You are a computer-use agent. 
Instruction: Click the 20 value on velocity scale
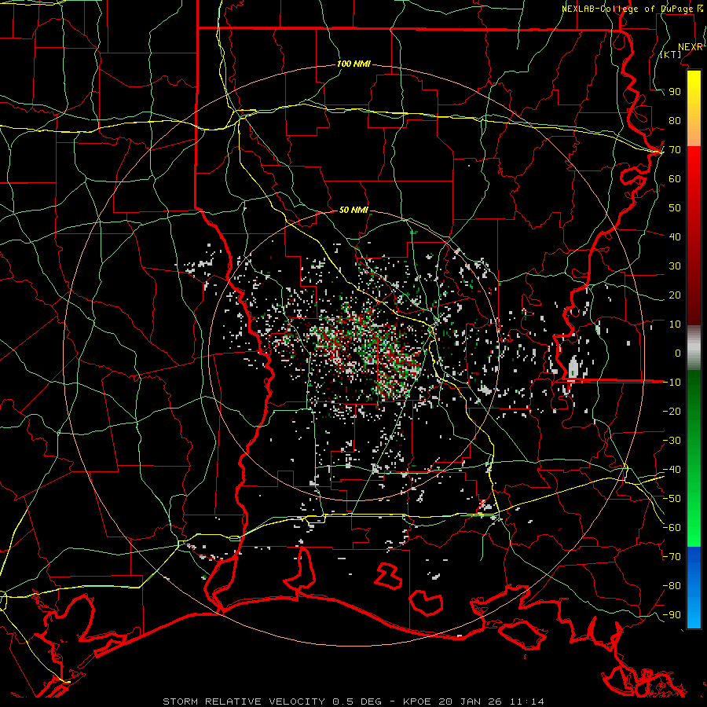pos(675,295)
